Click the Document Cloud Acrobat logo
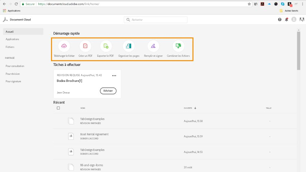 click(x=5, y=19)
